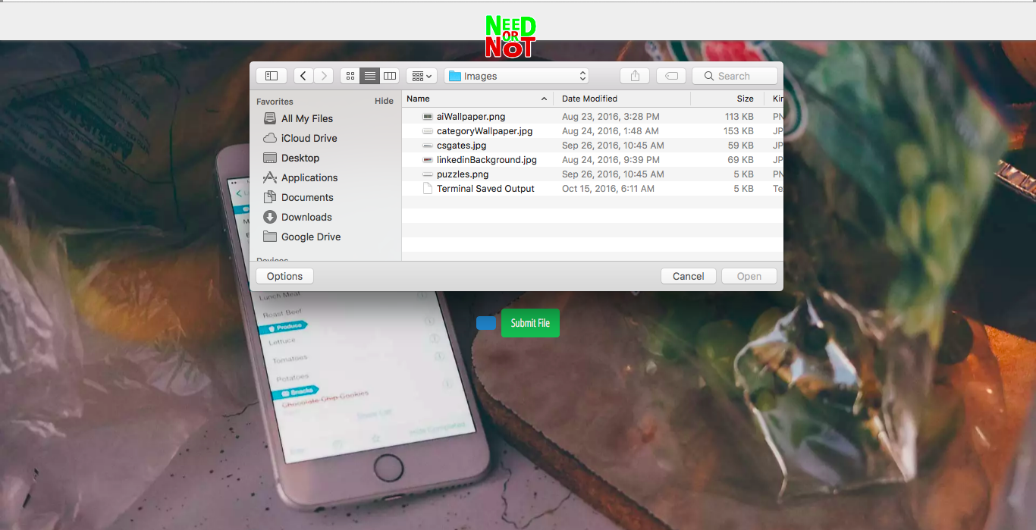Go back with the left arrow

click(303, 76)
